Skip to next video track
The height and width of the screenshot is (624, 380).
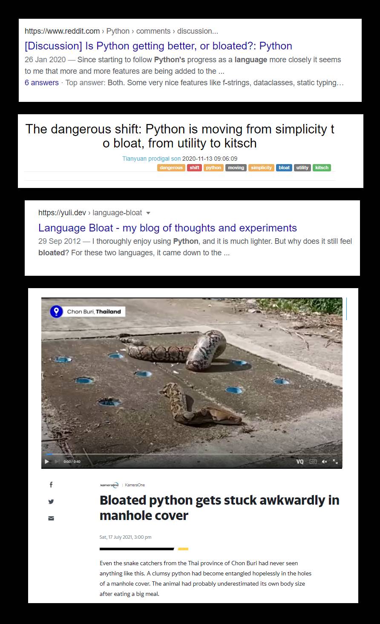[x=57, y=462]
